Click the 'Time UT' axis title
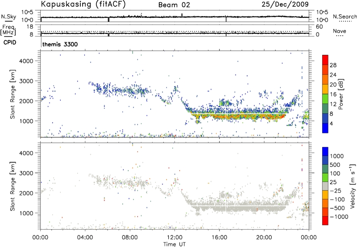The height and width of the screenshot is (247, 357). [x=174, y=244]
